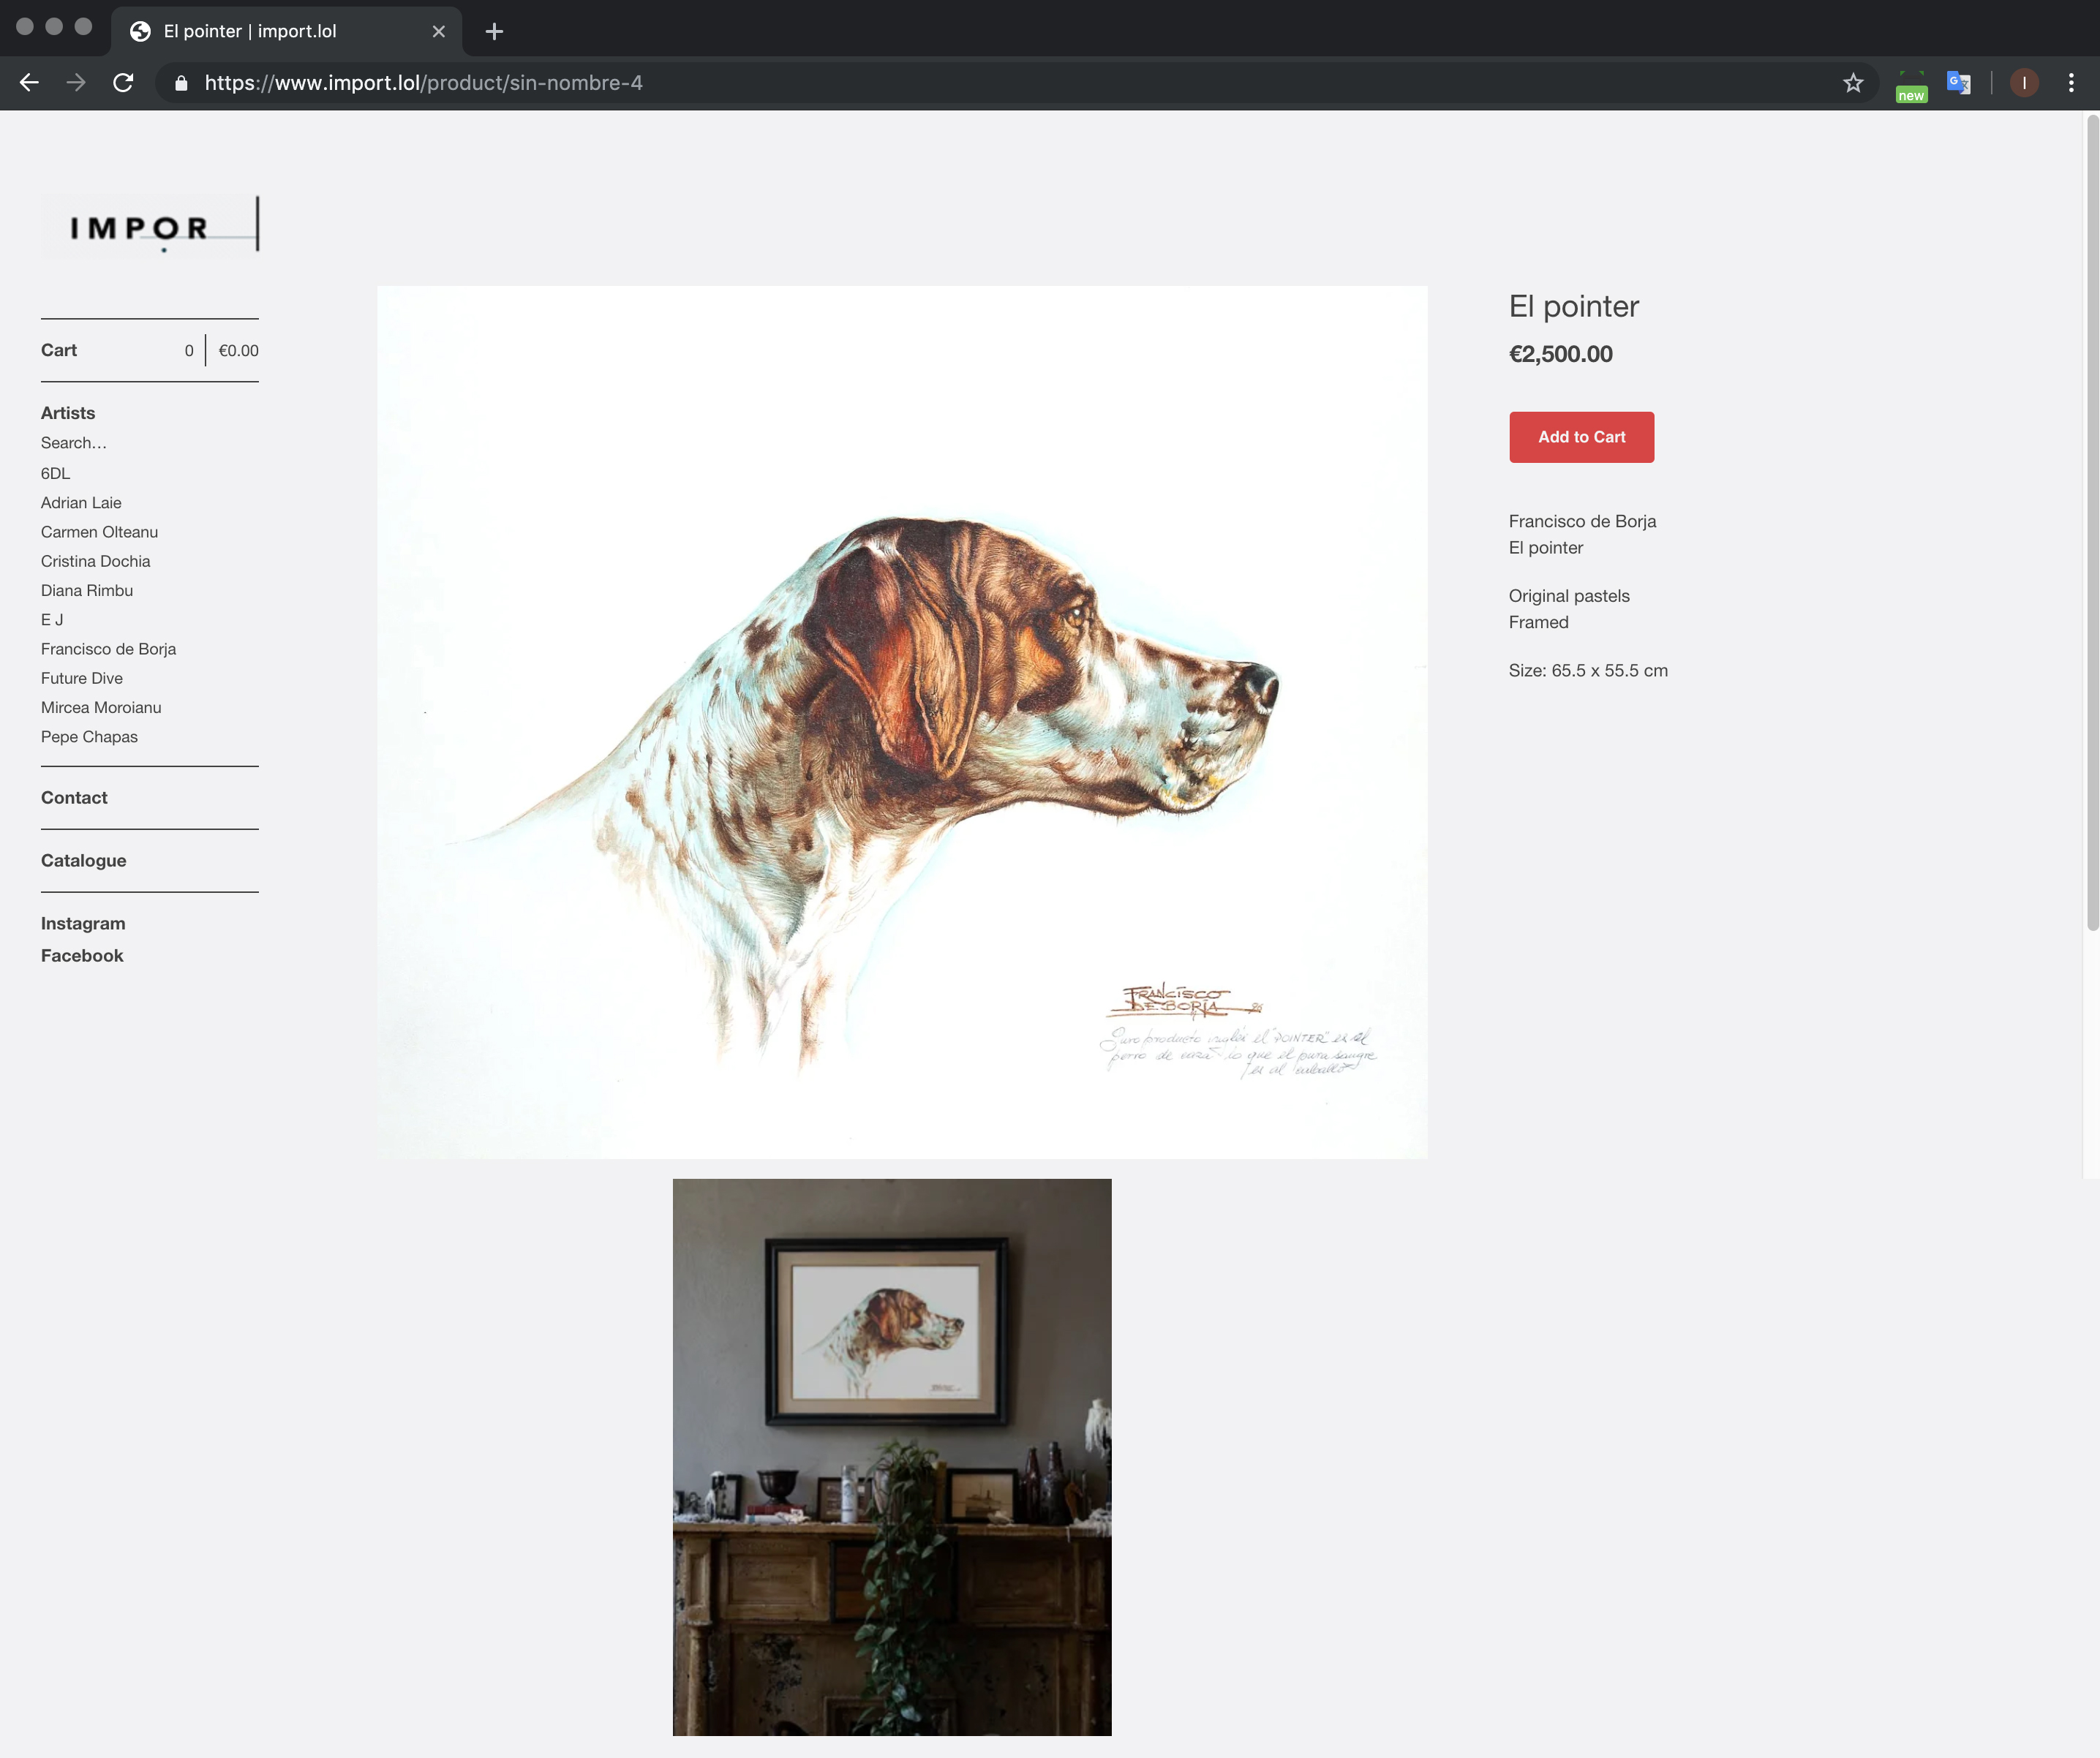Open the user profile avatar icon
This screenshot has height=1758, width=2100.
2024,83
